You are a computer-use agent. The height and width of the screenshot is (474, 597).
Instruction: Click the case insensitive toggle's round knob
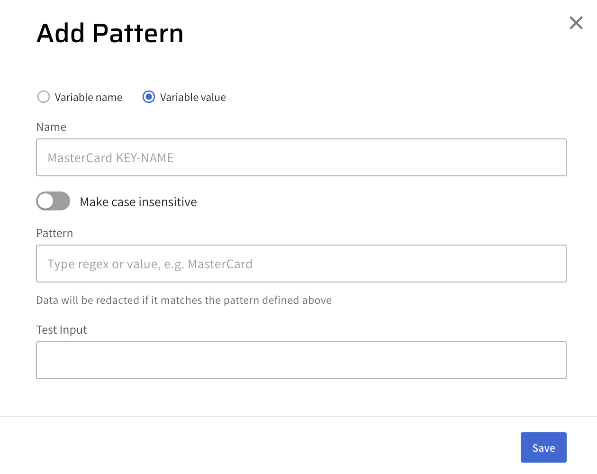(x=46, y=201)
